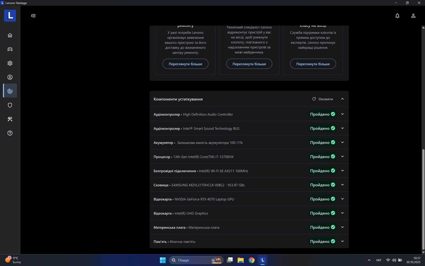Show hidden tray icons chevron

[369, 260]
